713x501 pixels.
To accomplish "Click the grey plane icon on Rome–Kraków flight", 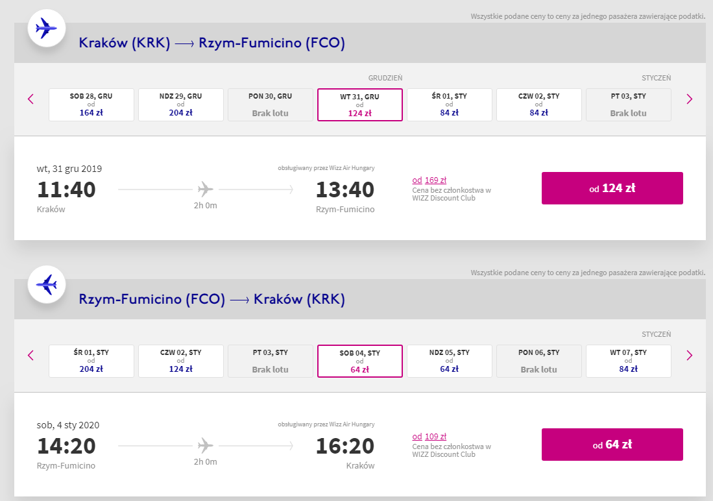I will pos(206,446).
